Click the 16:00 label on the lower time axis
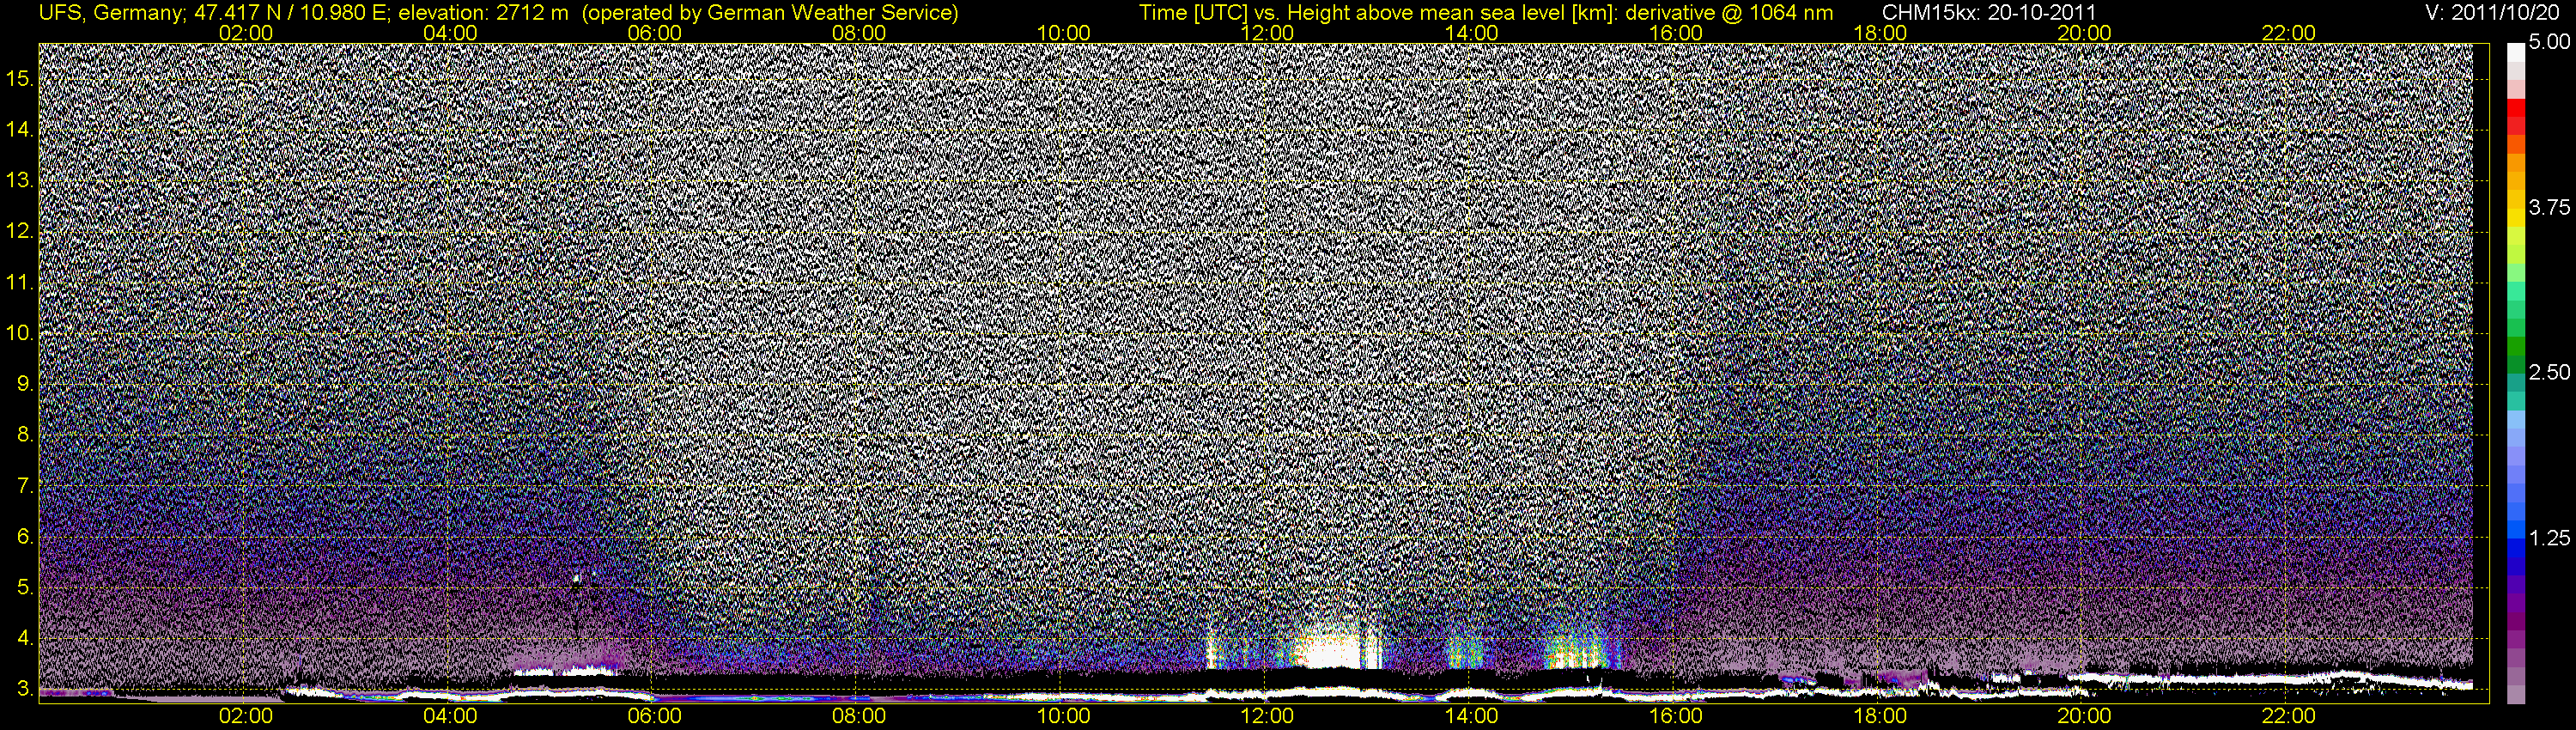 1676,716
